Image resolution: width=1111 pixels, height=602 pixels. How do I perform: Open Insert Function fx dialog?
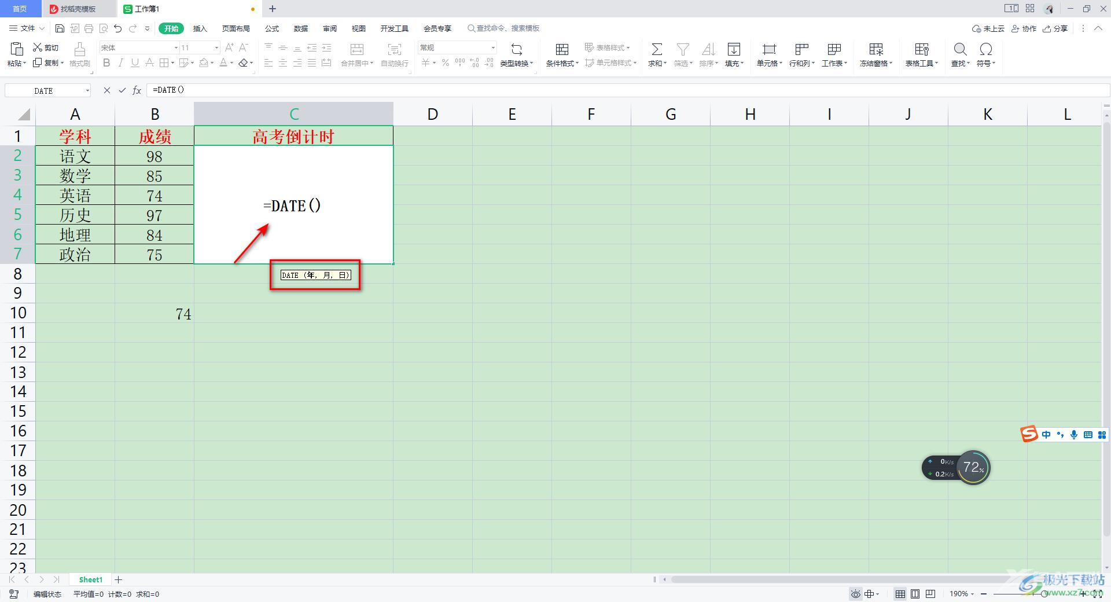137,90
